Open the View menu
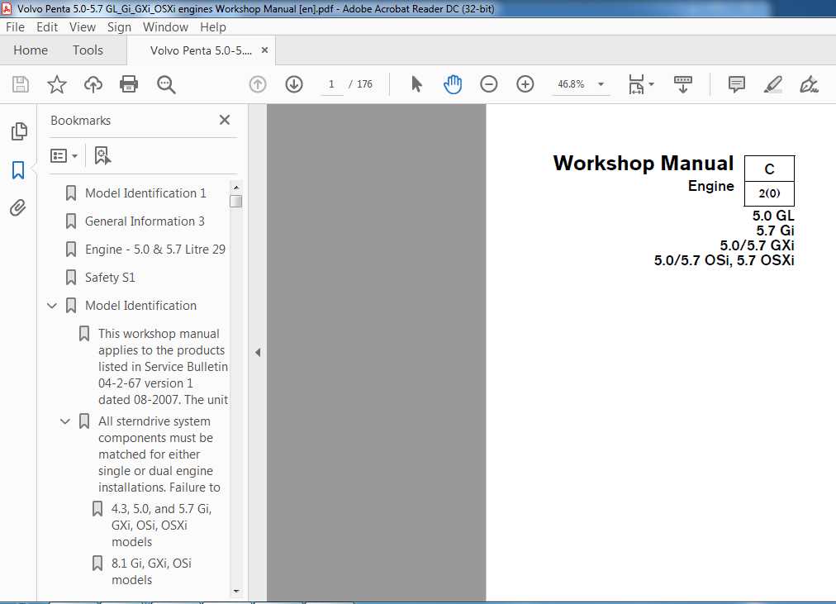Viewport: 836px width, 604px height. [82, 26]
